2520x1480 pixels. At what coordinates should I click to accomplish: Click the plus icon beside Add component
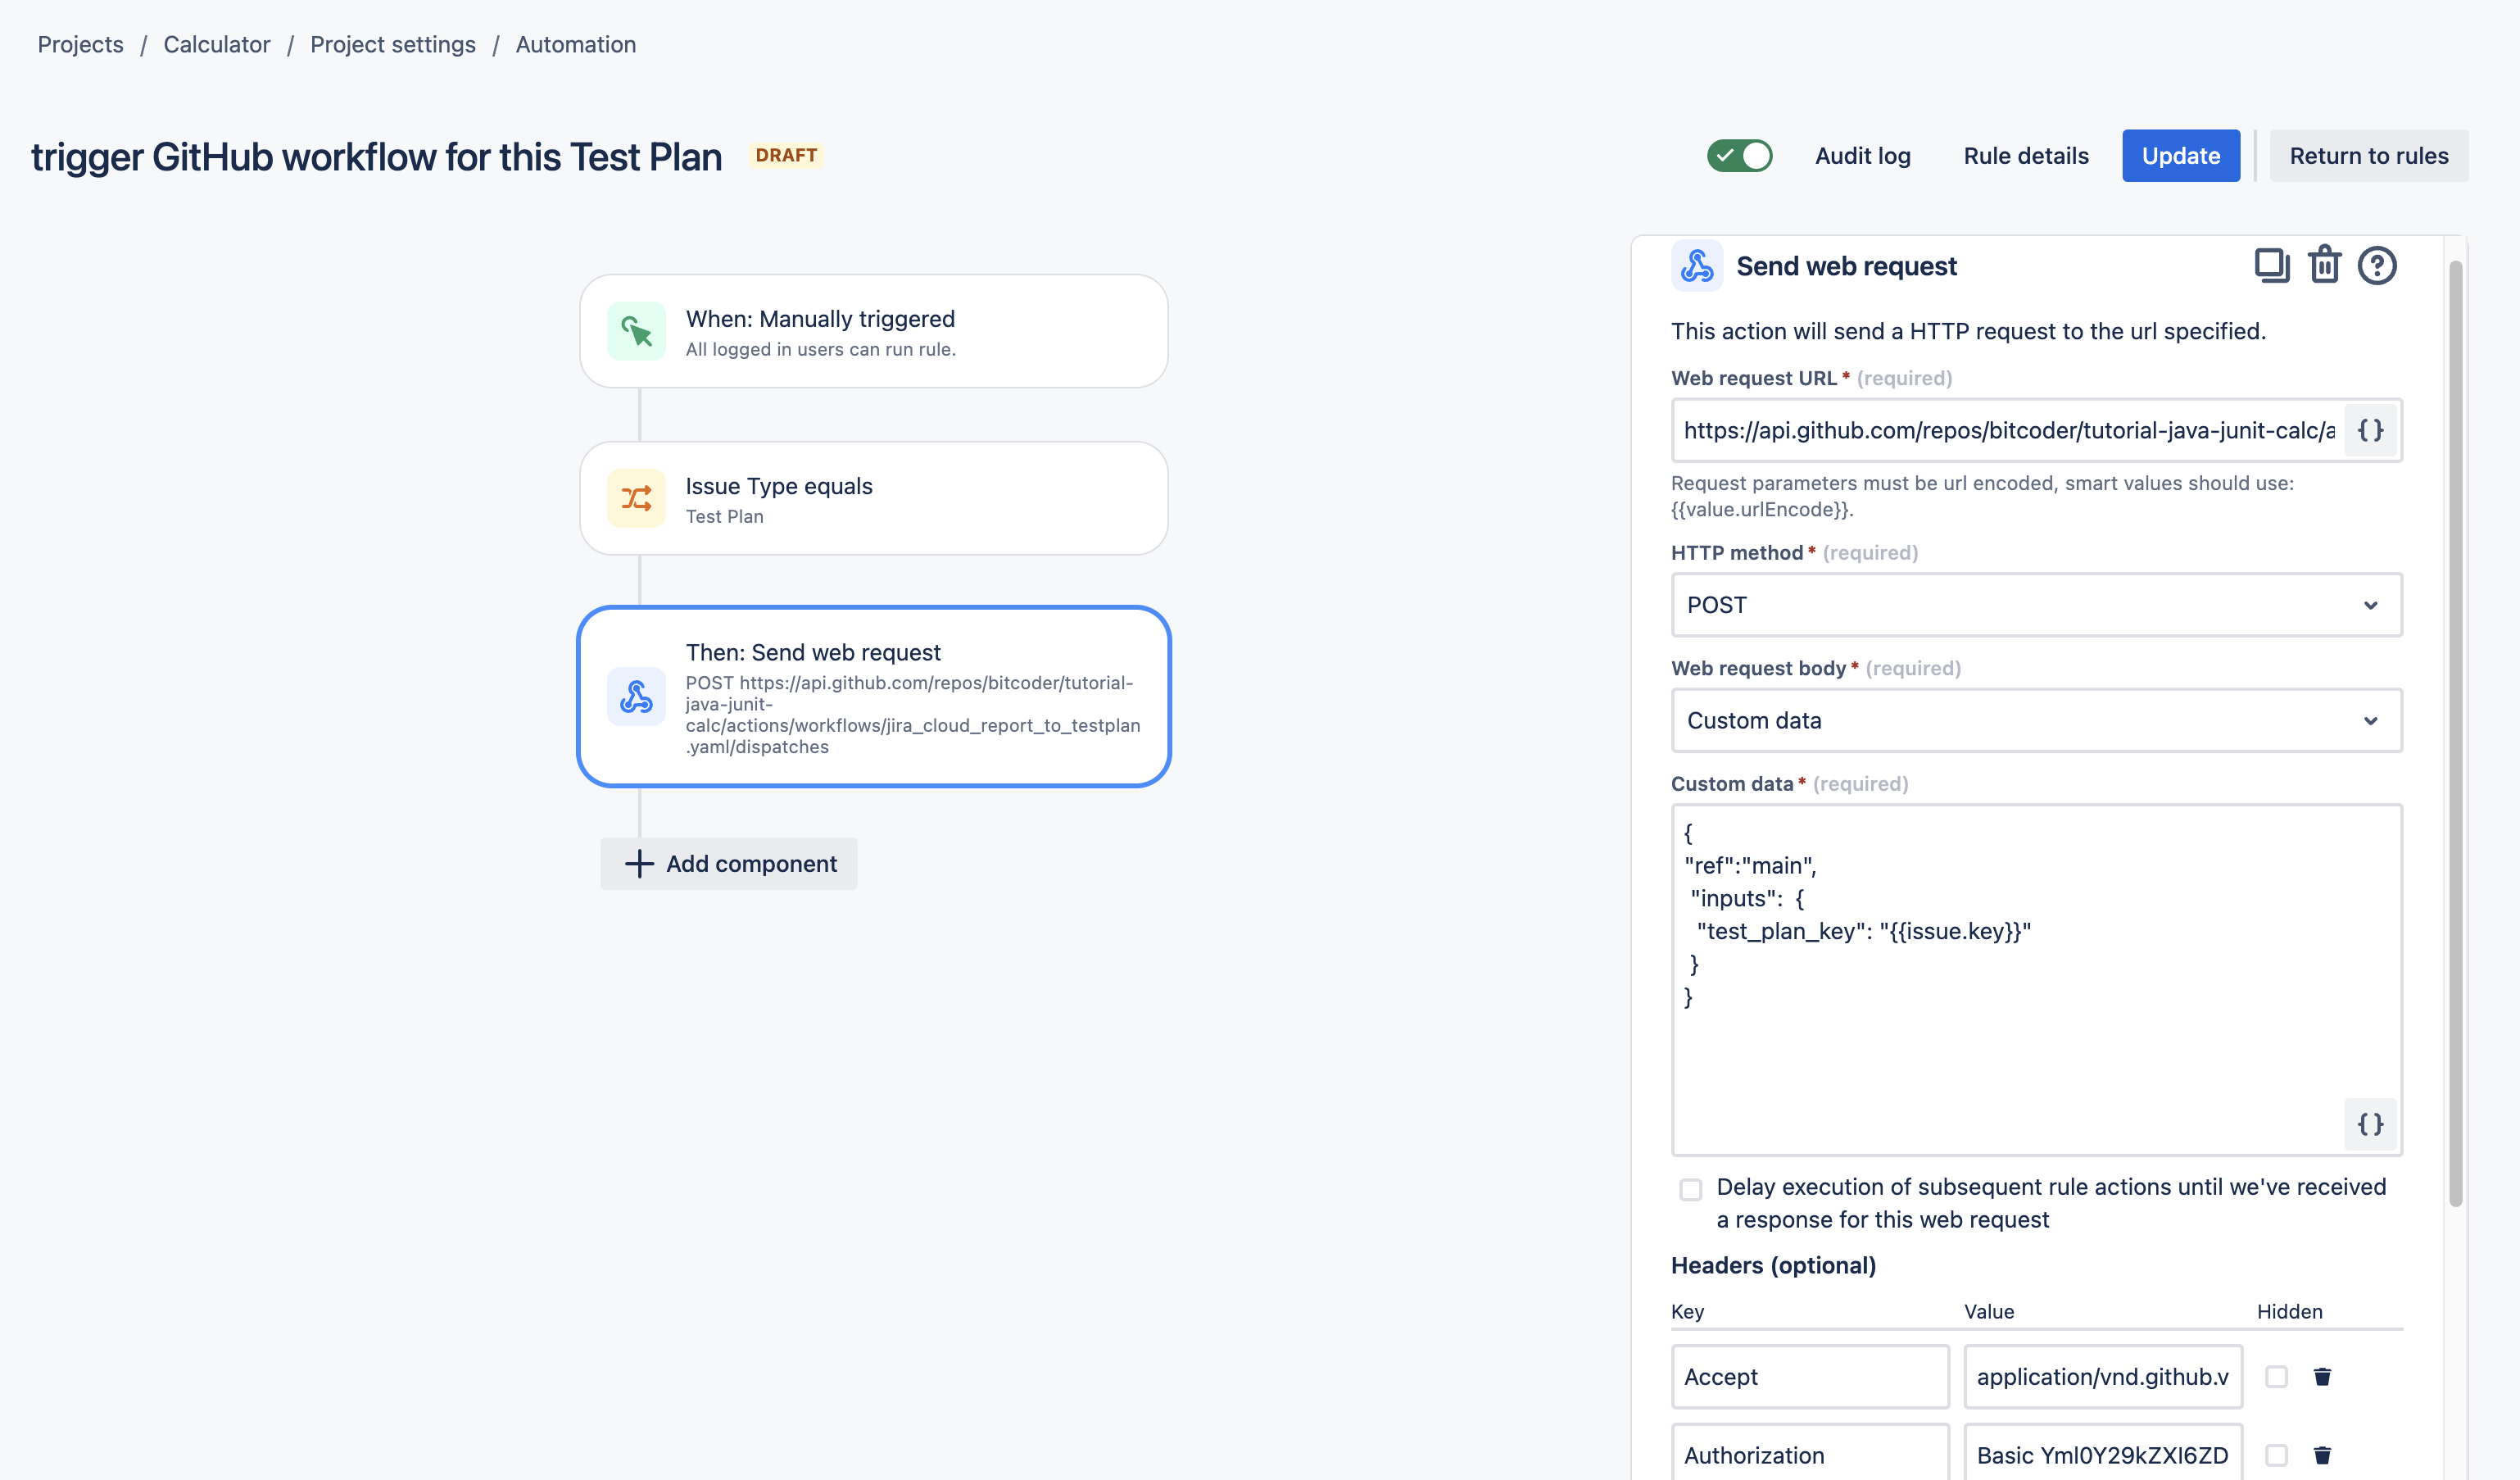(x=639, y=864)
